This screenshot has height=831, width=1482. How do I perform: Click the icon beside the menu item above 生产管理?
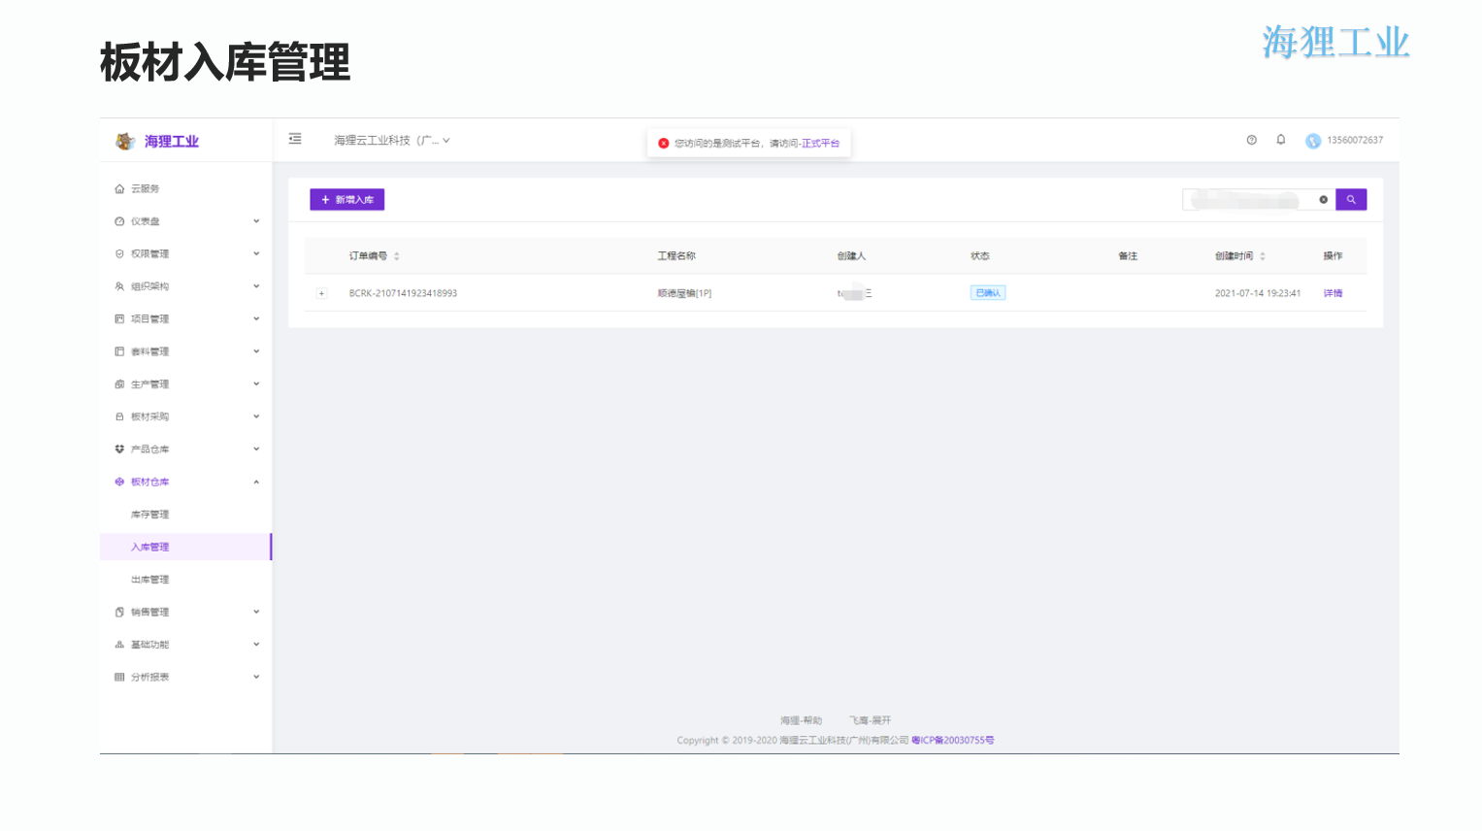119,351
